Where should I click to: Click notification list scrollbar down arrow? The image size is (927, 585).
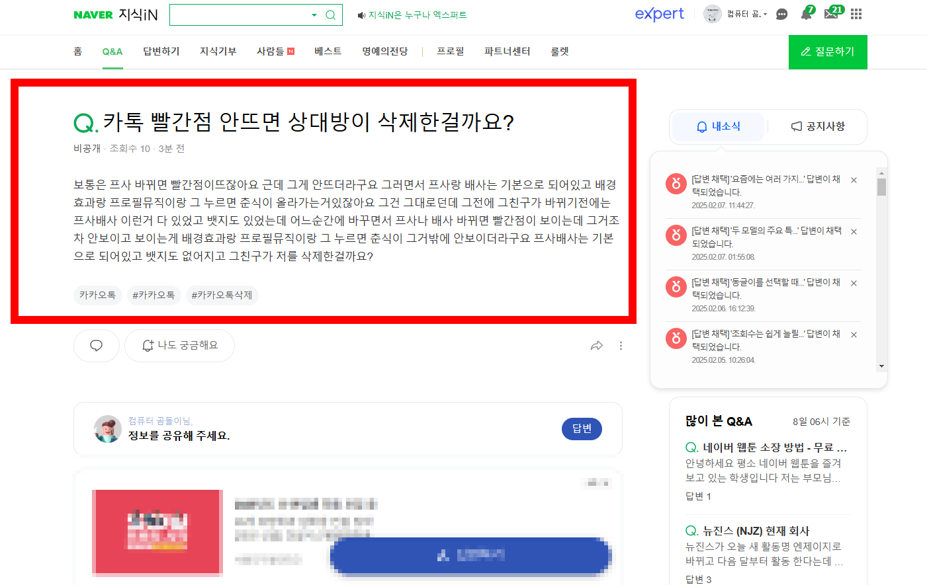[881, 366]
